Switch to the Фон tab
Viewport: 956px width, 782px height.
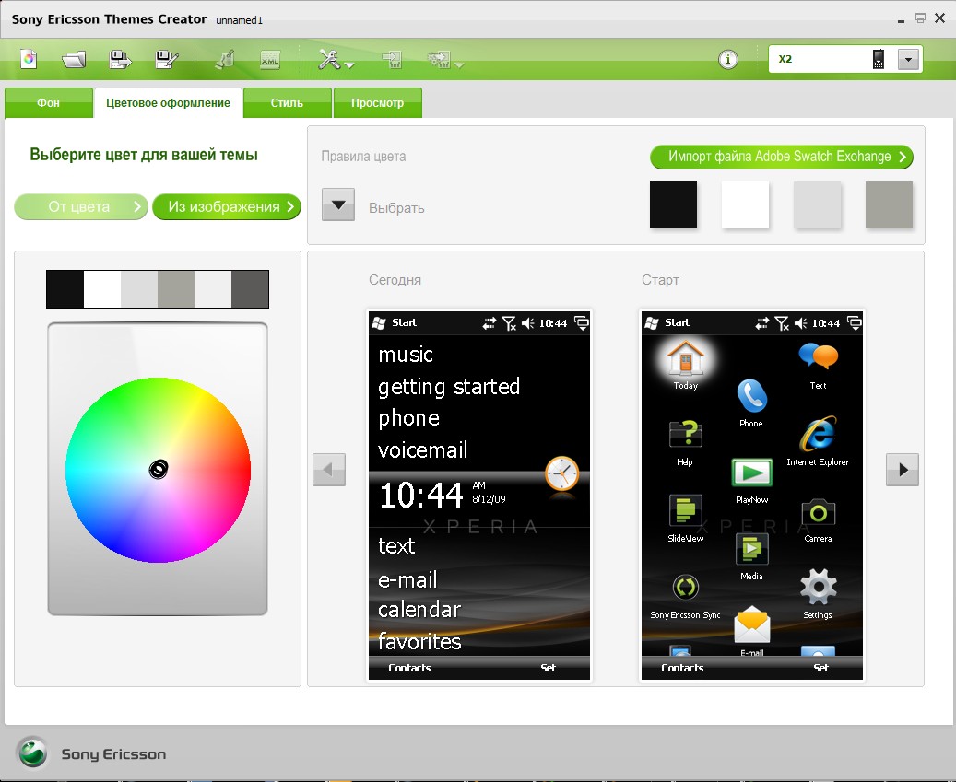pos(49,103)
